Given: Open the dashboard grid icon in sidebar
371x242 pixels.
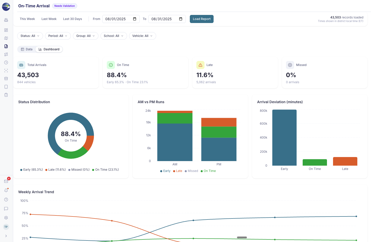Looking at the screenshot, I should click(x=6, y=30).
